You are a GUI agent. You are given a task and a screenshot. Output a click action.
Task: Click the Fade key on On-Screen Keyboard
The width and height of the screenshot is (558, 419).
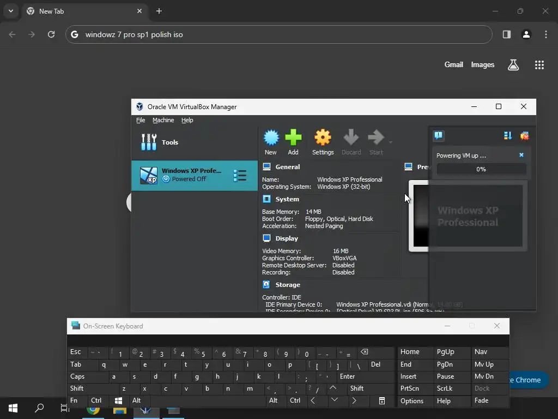pyautogui.click(x=490, y=401)
